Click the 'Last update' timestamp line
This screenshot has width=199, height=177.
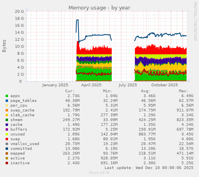coord(149,168)
